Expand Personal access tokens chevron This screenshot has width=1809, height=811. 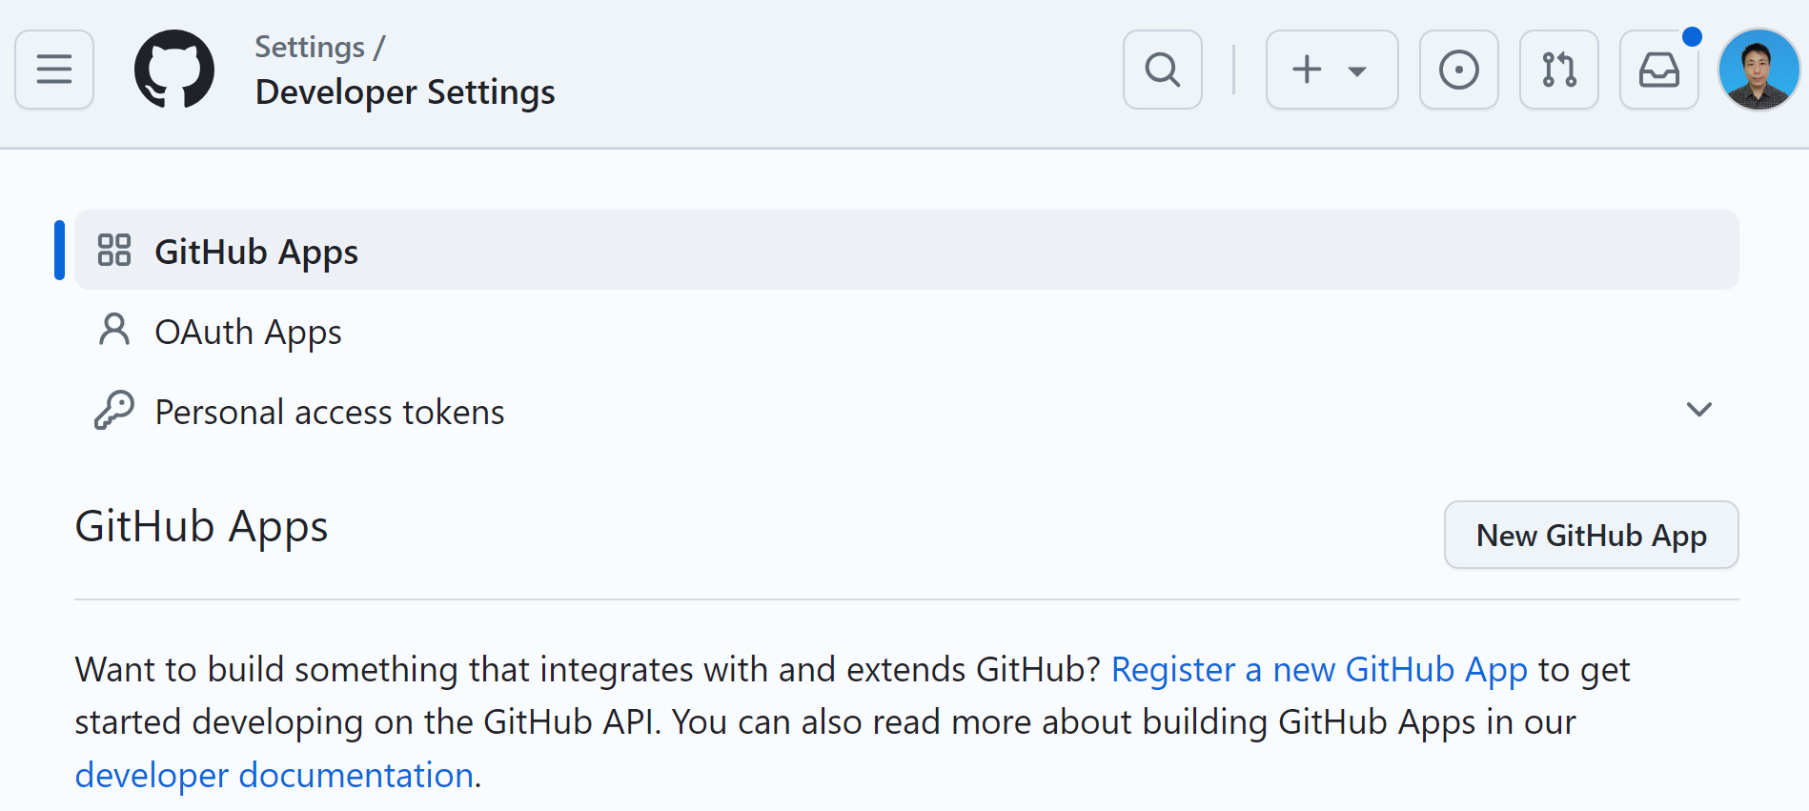(x=1698, y=410)
